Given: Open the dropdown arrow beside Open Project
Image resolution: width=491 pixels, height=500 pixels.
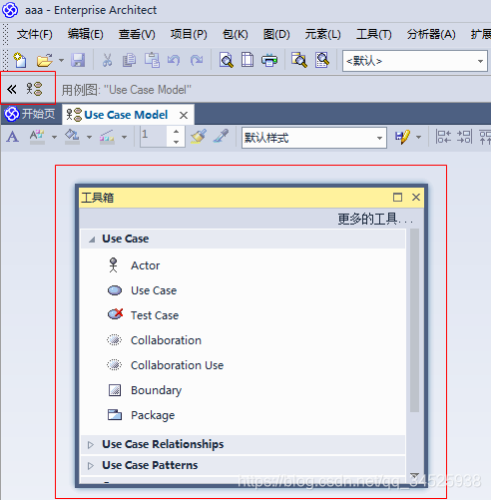Looking at the screenshot, I should (x=61, y=61).
